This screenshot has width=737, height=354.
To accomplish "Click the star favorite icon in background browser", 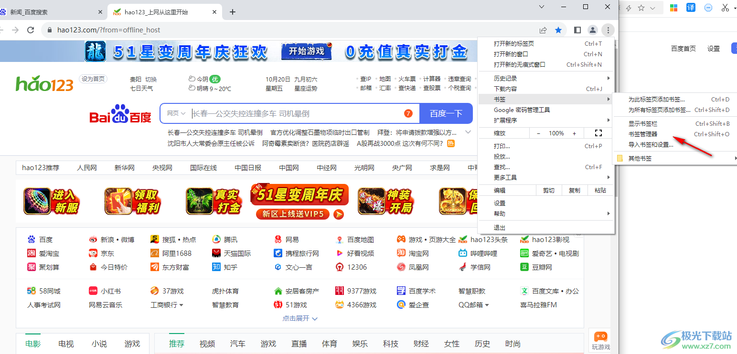I will (x=641, y=8).
